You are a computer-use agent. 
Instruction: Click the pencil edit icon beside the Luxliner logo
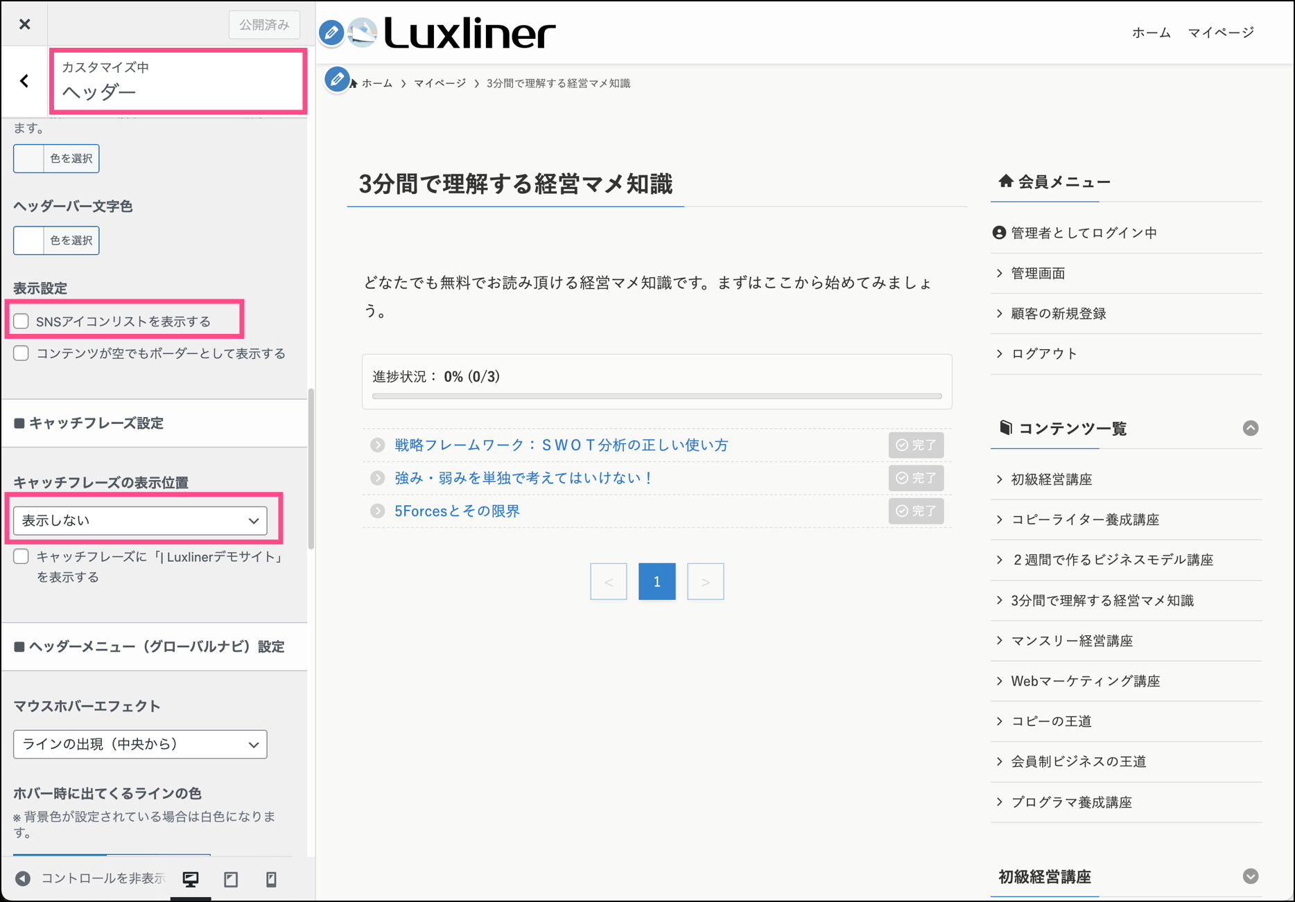pyautogui.click(x=331, y=33)
